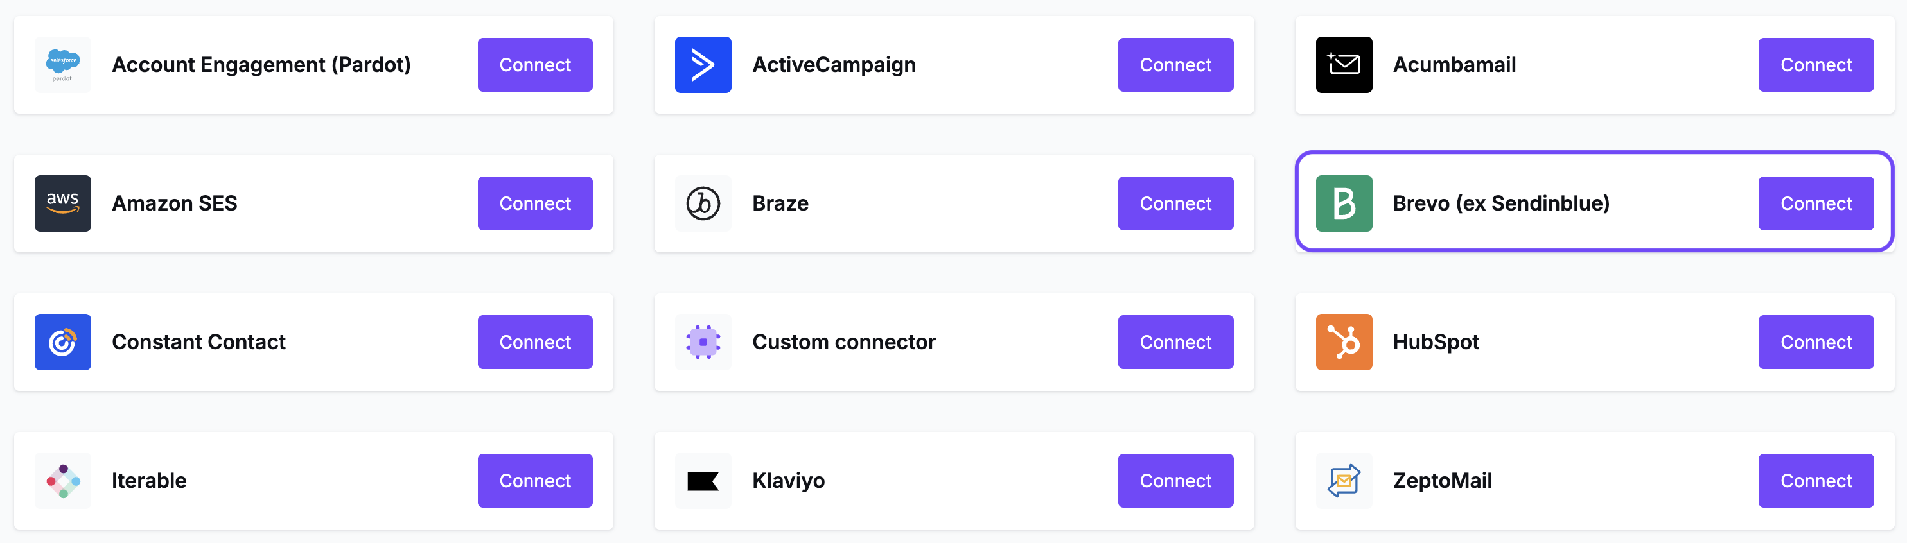This screenshot has height=543, width=1907.
Task: Click the orange HubSpot sprocket logo
Action: (x=1343, y=341)
